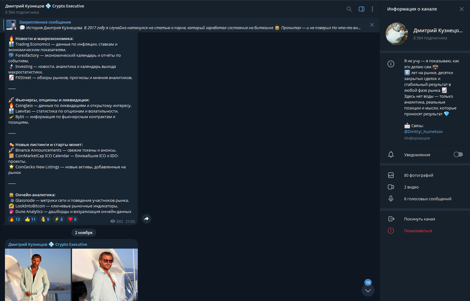
Task: Open the channel avatar in info panel
Action: point(397,33)
